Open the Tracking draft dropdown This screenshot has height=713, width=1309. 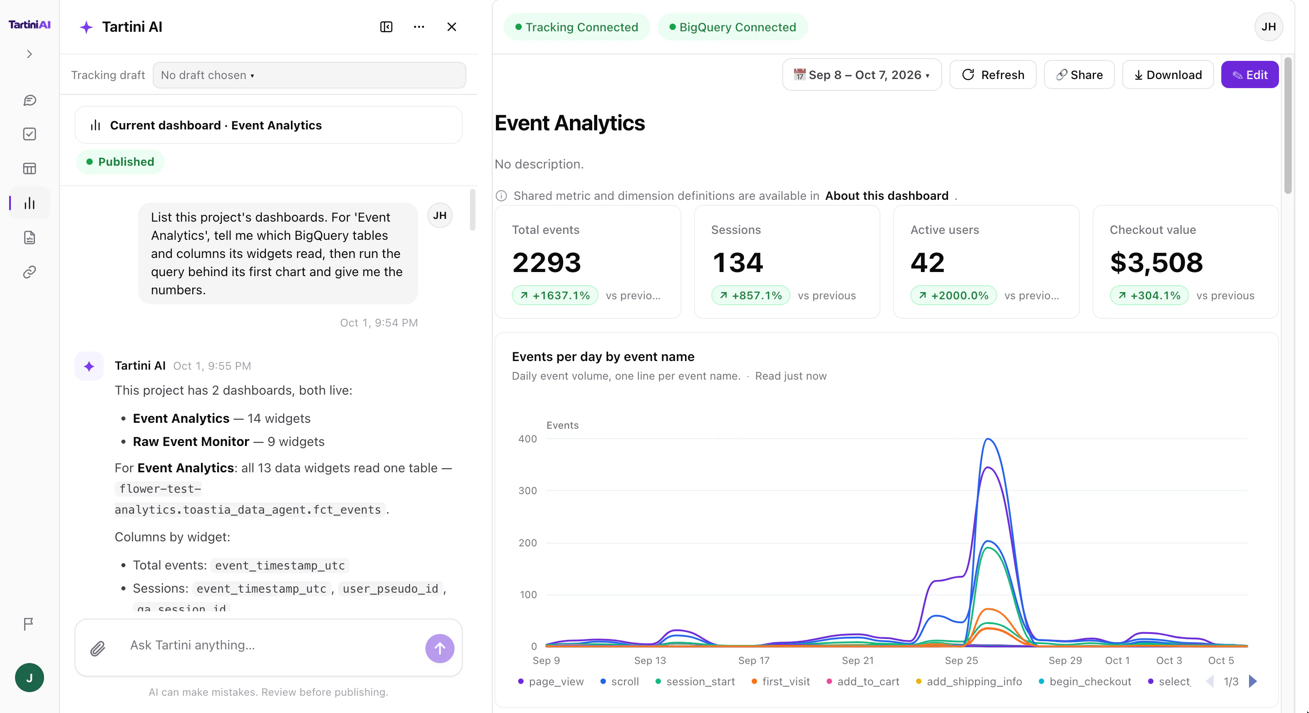[x=309, y=75]
